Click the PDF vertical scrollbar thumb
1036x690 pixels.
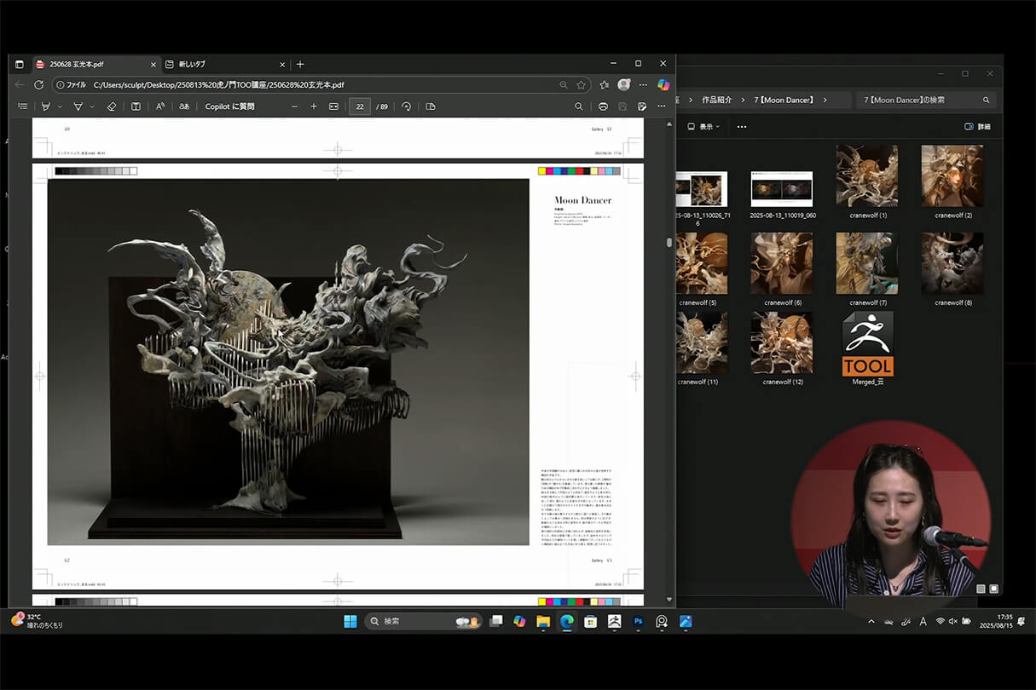[668, 243]
